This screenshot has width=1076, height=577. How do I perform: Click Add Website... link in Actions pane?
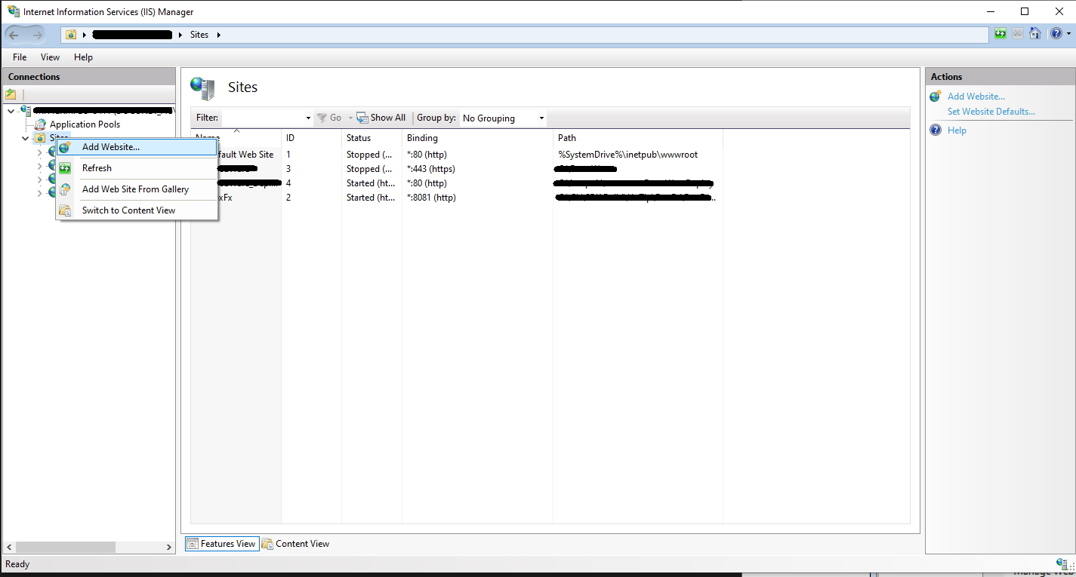(976, 97)
